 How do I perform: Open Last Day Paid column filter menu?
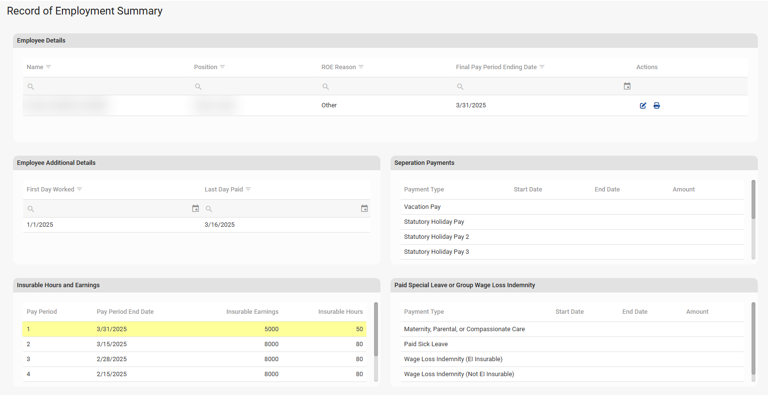[x=248, y=189]
